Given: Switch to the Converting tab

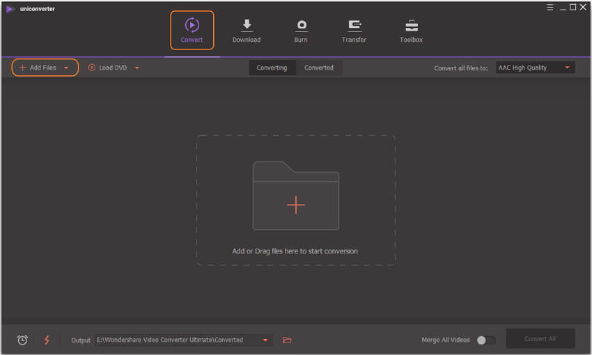Looking at the screenshot, I should pyautogui.click(x=272, y=68).
